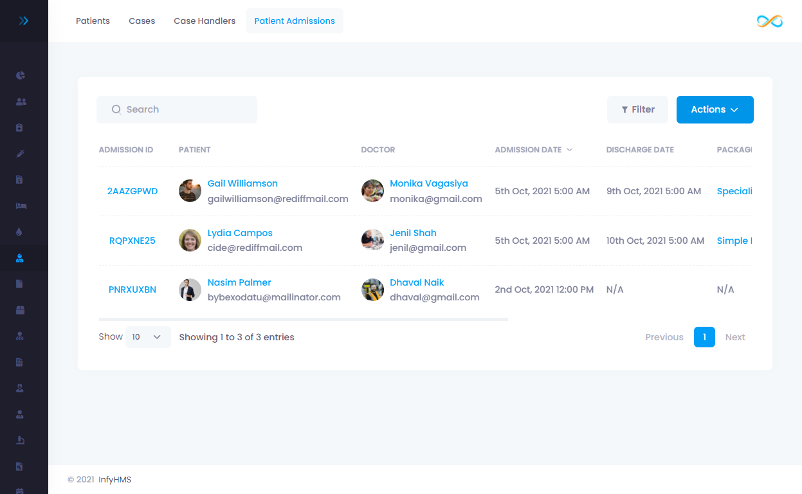The image size is (802, 494).
Task: Open the Show entries dropdown
Action: click(148, 336)
